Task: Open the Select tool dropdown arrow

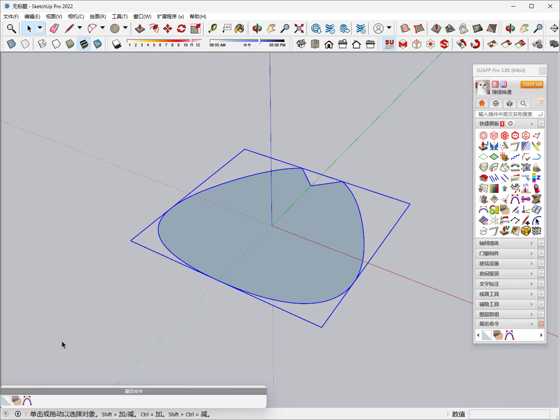Action: coord(40,28)
